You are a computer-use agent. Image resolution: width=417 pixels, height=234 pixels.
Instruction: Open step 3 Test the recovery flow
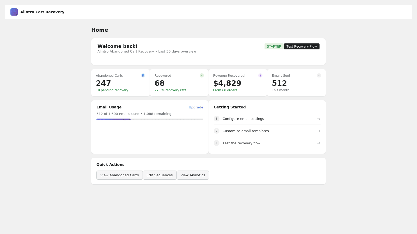[241, 143]
